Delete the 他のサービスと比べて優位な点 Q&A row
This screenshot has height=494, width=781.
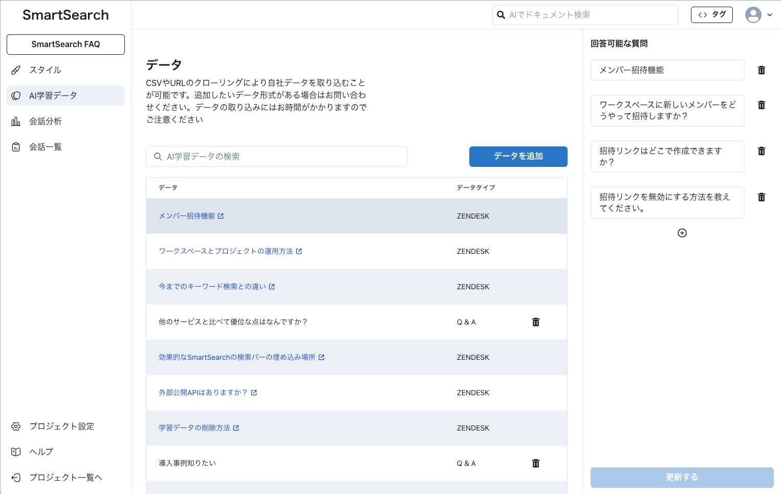pyautogui.click(x=536, y=322)
